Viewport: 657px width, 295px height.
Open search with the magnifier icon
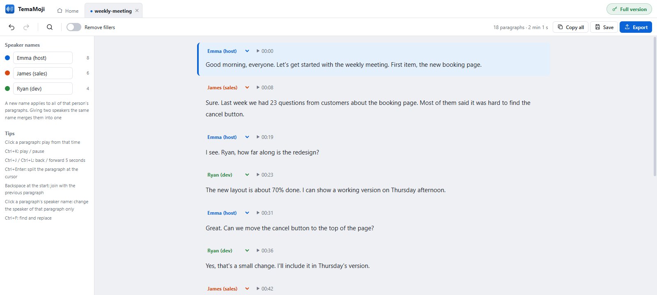(x=50, y=27)
